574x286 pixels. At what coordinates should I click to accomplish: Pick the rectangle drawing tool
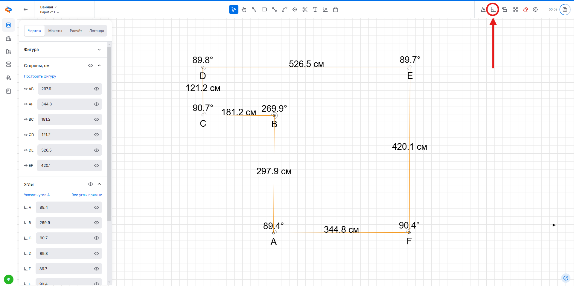coord(264,10)
